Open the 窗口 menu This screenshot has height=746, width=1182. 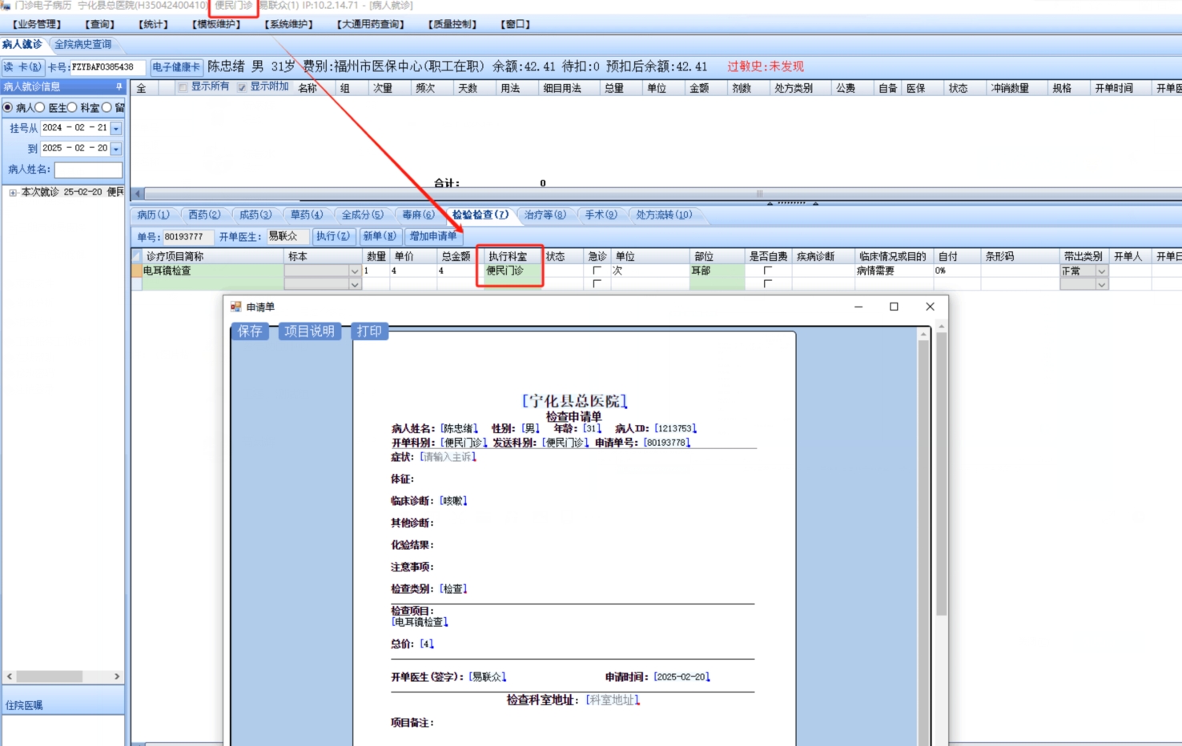(x=516, y=24)
